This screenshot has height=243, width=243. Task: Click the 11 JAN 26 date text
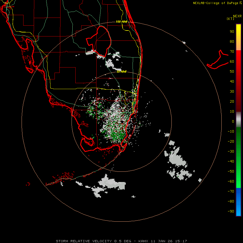tap(162, 241)
